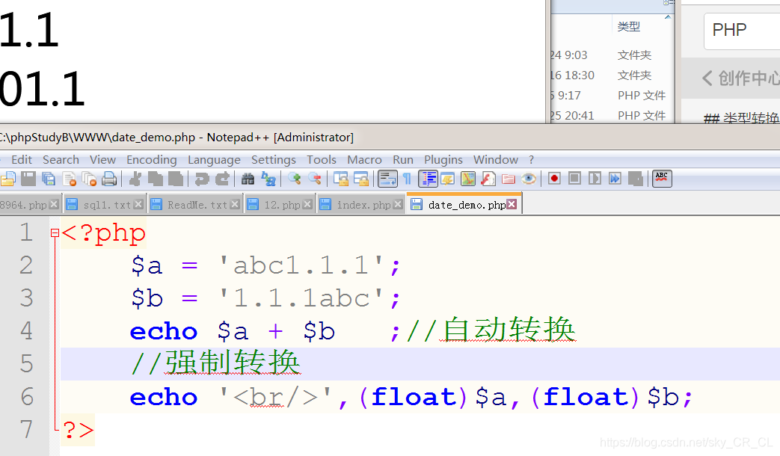Click the Close All documents toolbar icon

90,179
